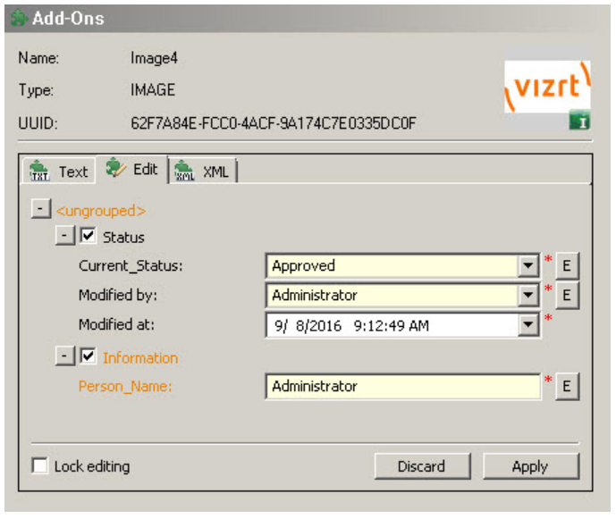Viewport: 616px width, 519px height.
Task: Switch to the Text tab
Action: click(x=59, y=172)
